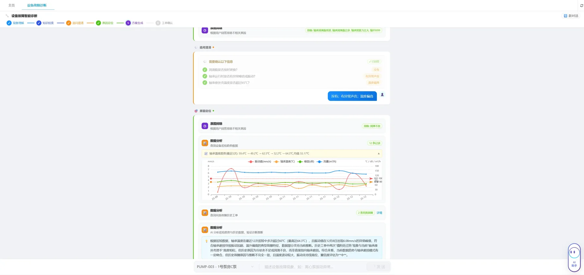Collapse the 轴承温度趋势 chart with the triangle
The width and height of the screenshot is (584, 275).
[x=379, y=153]
